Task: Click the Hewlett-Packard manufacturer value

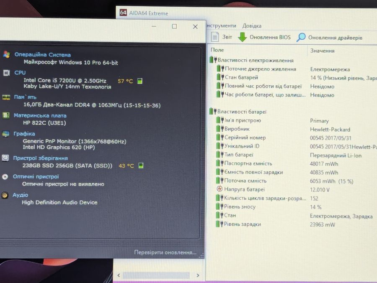Action: [x=330, y=130]
